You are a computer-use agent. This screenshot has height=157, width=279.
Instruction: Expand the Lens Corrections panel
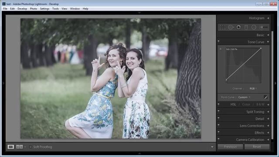(x=268, y=126)
